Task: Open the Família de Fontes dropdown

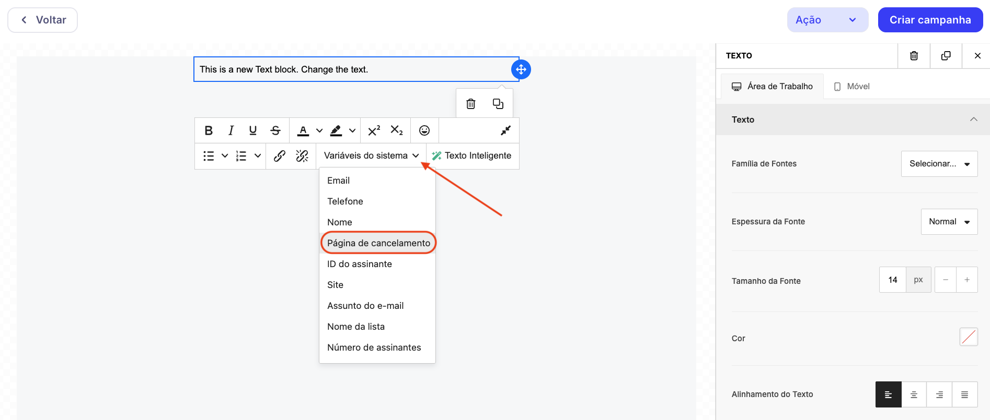Action: (x=939, y=164)
